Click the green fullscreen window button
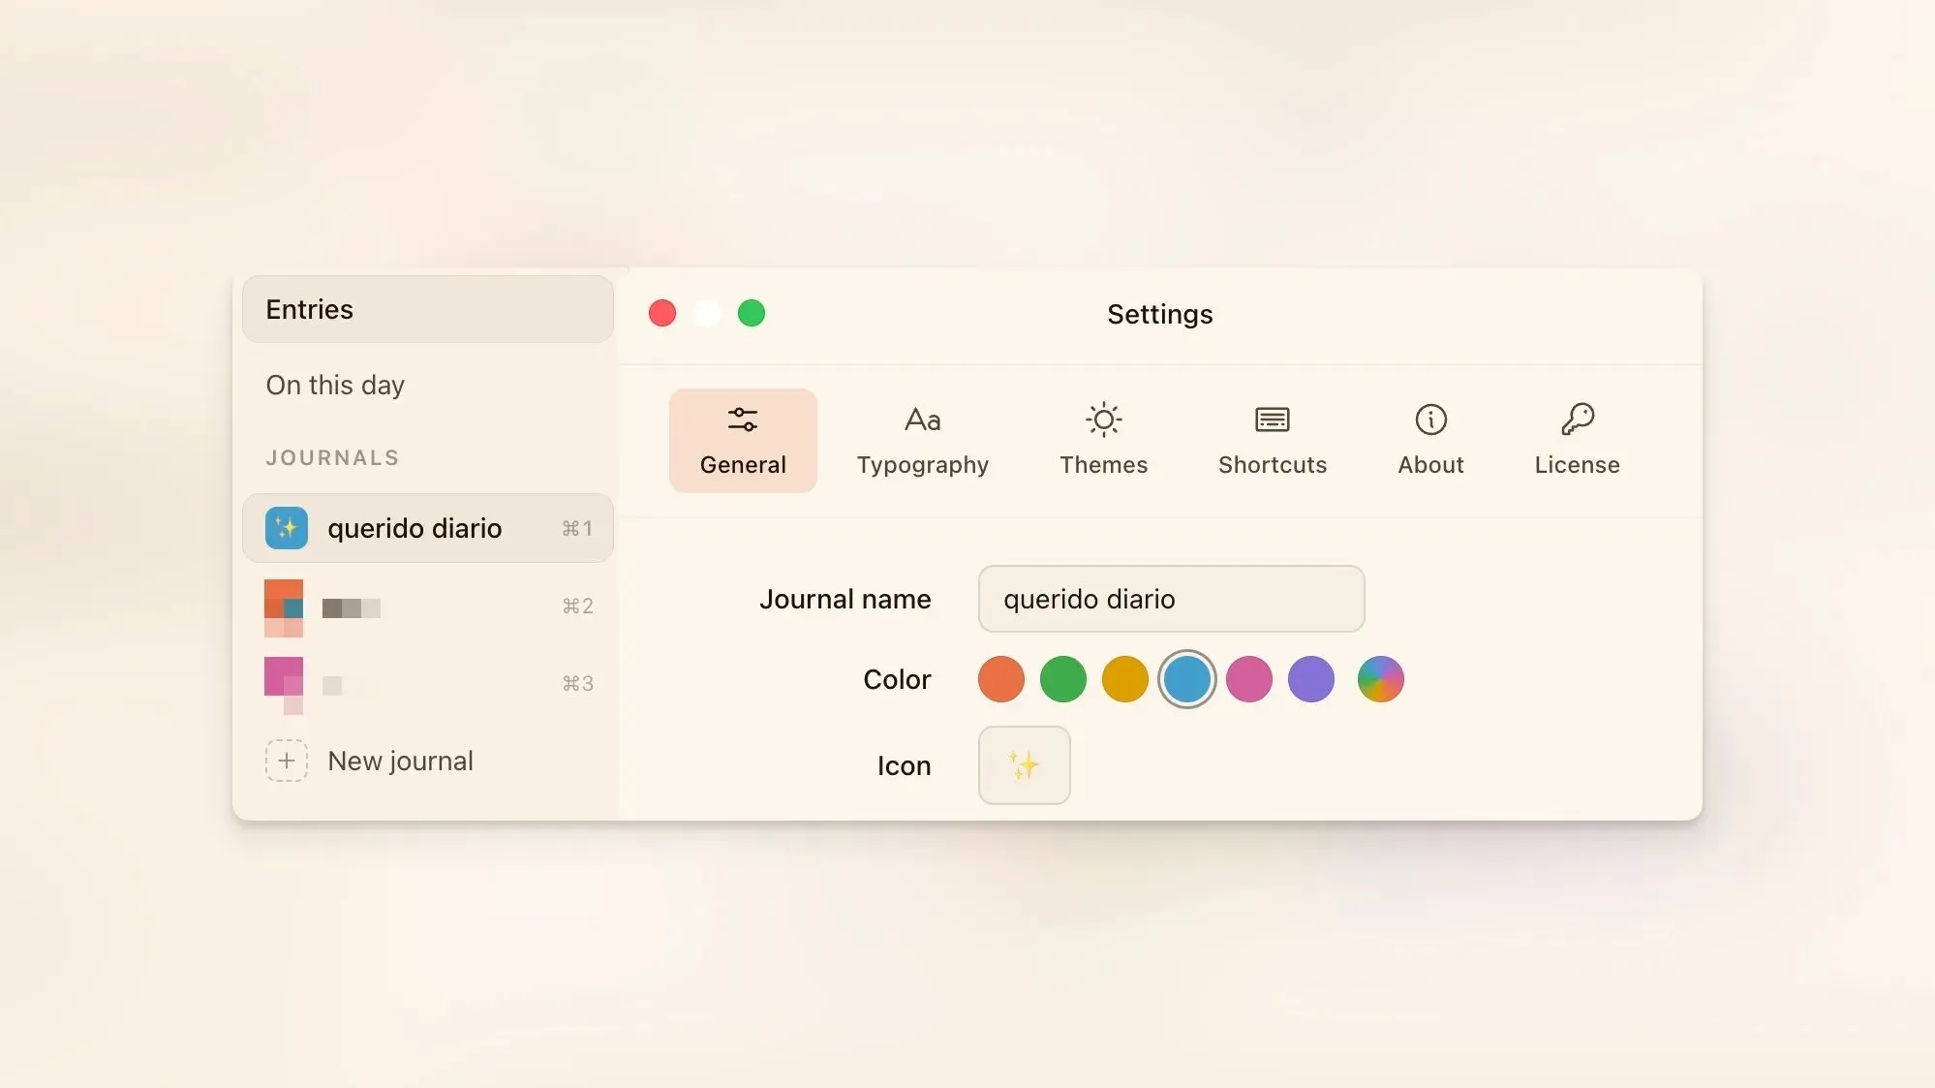Viewport: 1935px width, 1088px height. pos(752,313)
